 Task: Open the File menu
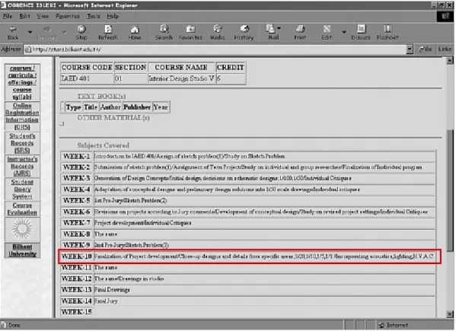[8, 16]
